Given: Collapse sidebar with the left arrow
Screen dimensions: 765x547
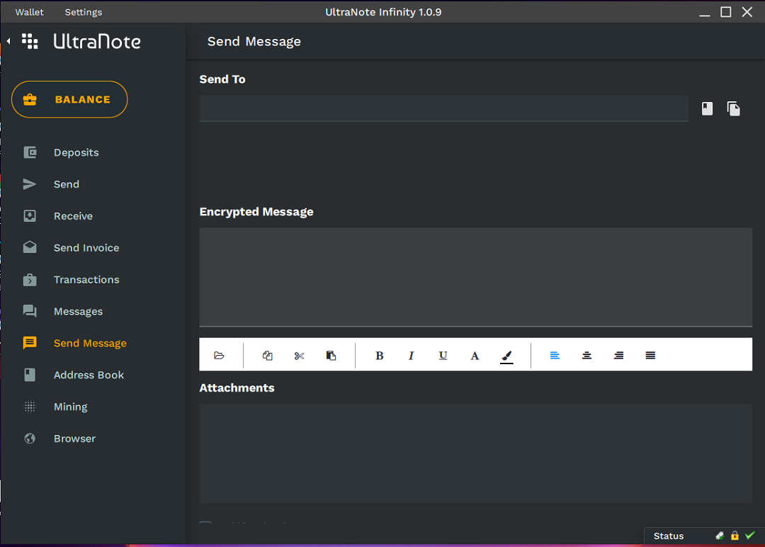Looking at the screenshot, I should [8, 42].
